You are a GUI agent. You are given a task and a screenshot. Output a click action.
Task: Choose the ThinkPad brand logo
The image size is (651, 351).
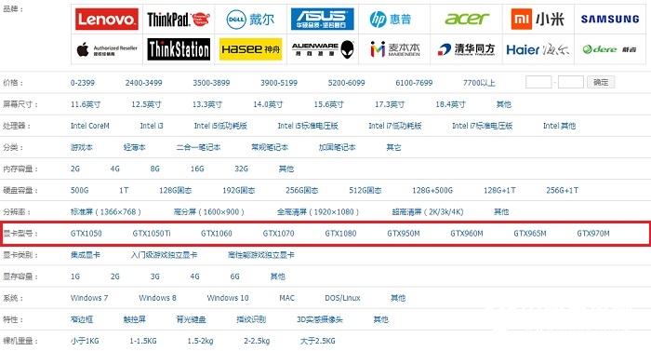[179, 20]
